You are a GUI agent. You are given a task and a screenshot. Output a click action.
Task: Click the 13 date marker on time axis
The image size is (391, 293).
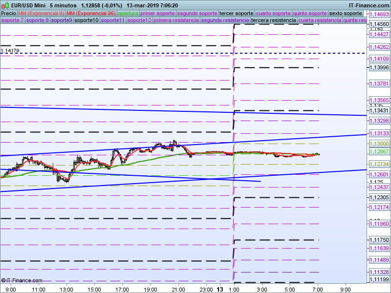pos(220,289)
